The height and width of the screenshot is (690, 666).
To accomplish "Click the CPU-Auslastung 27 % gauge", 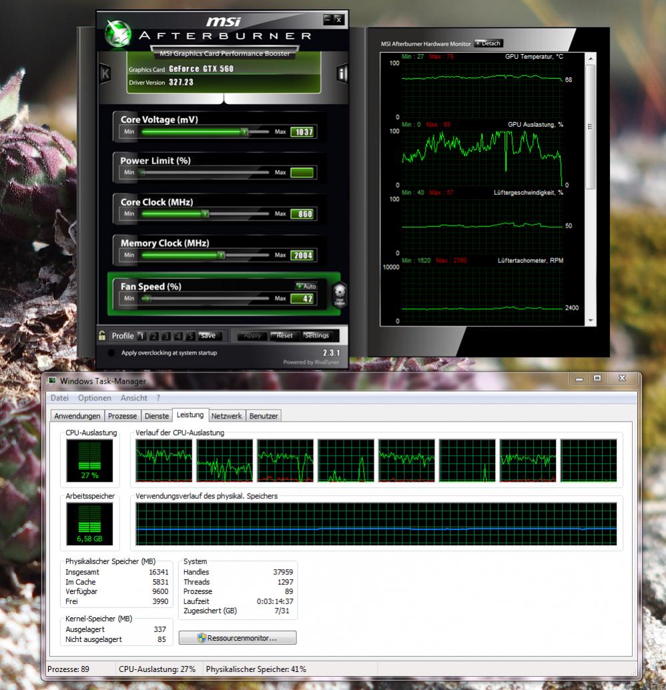I will (89, 460).
